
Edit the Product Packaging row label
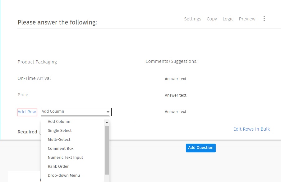pos(37,62)
